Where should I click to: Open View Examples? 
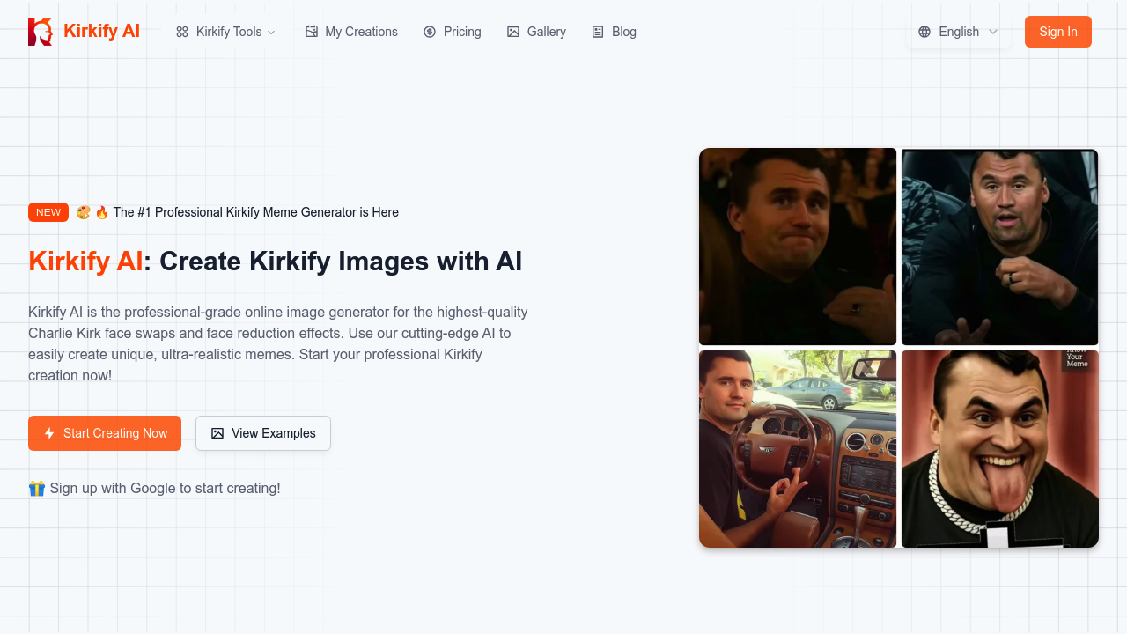point(262,432)
